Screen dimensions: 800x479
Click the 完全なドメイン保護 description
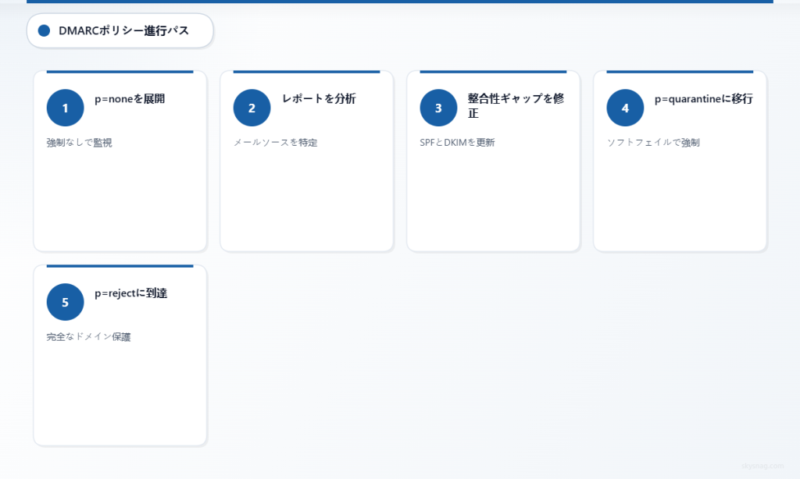[89, 337]
